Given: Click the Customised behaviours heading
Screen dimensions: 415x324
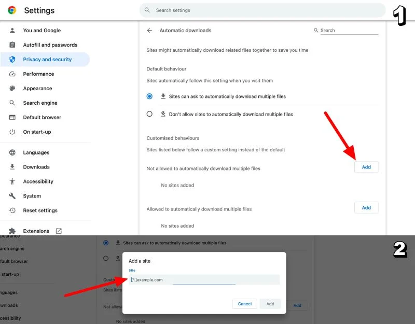Looking at the screenshot, I should click(x=173, y=138).
